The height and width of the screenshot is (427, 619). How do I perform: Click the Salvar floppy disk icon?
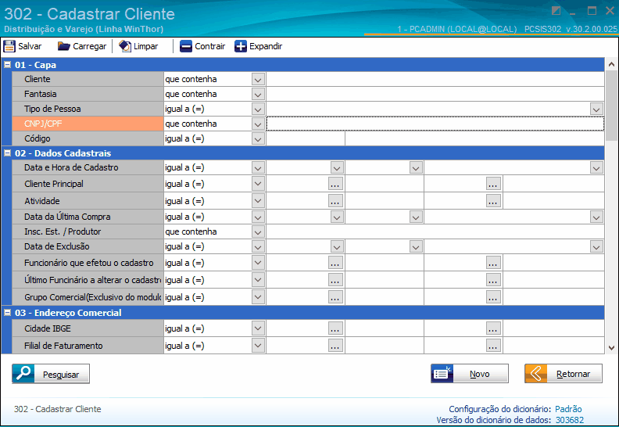[9, 46]
